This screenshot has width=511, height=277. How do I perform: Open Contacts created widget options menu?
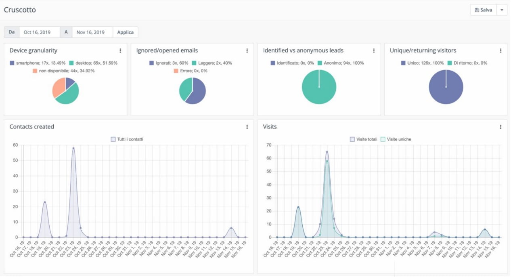click(x=247, y=127)
